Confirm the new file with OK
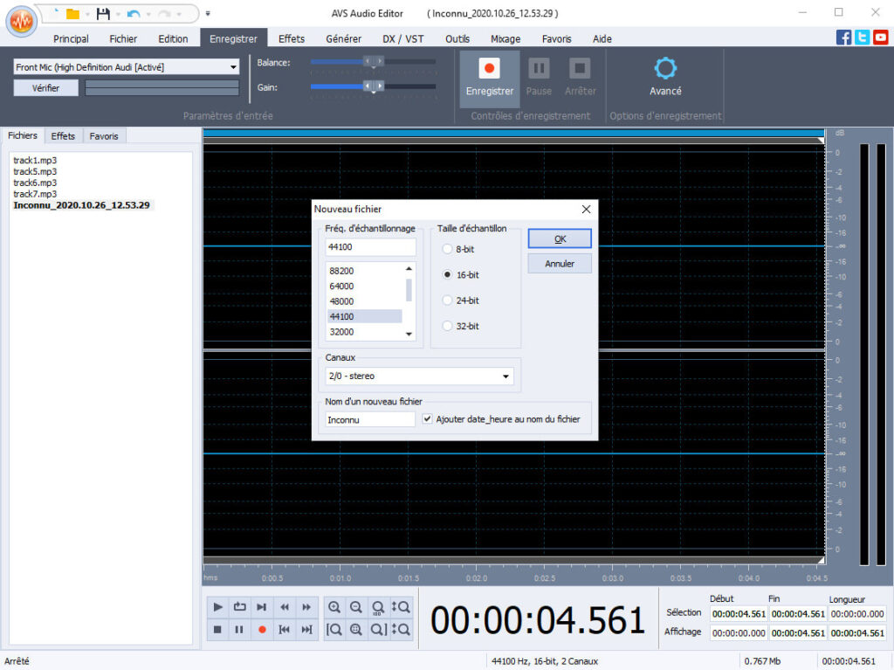 coord(559,238)
